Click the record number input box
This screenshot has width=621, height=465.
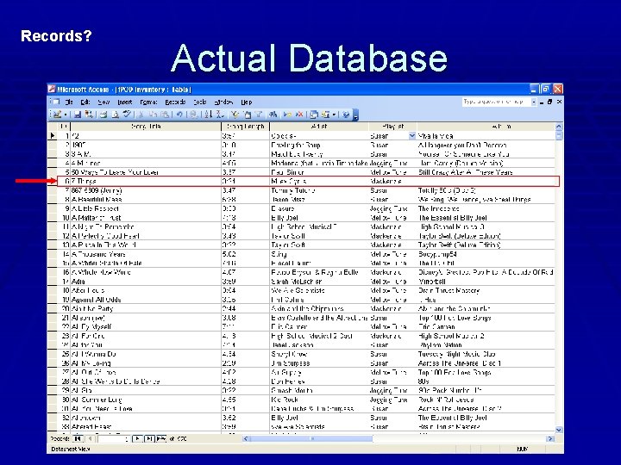(113, 439)
